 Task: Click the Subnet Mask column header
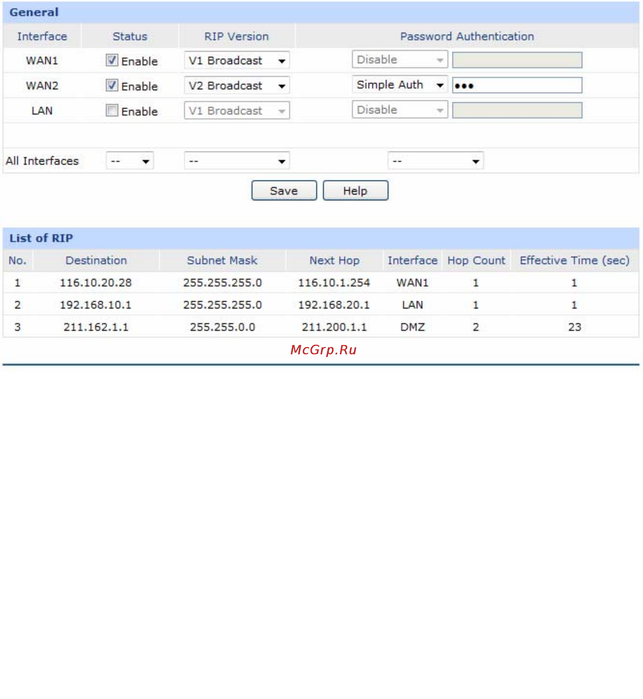click(x=222, y=260)
